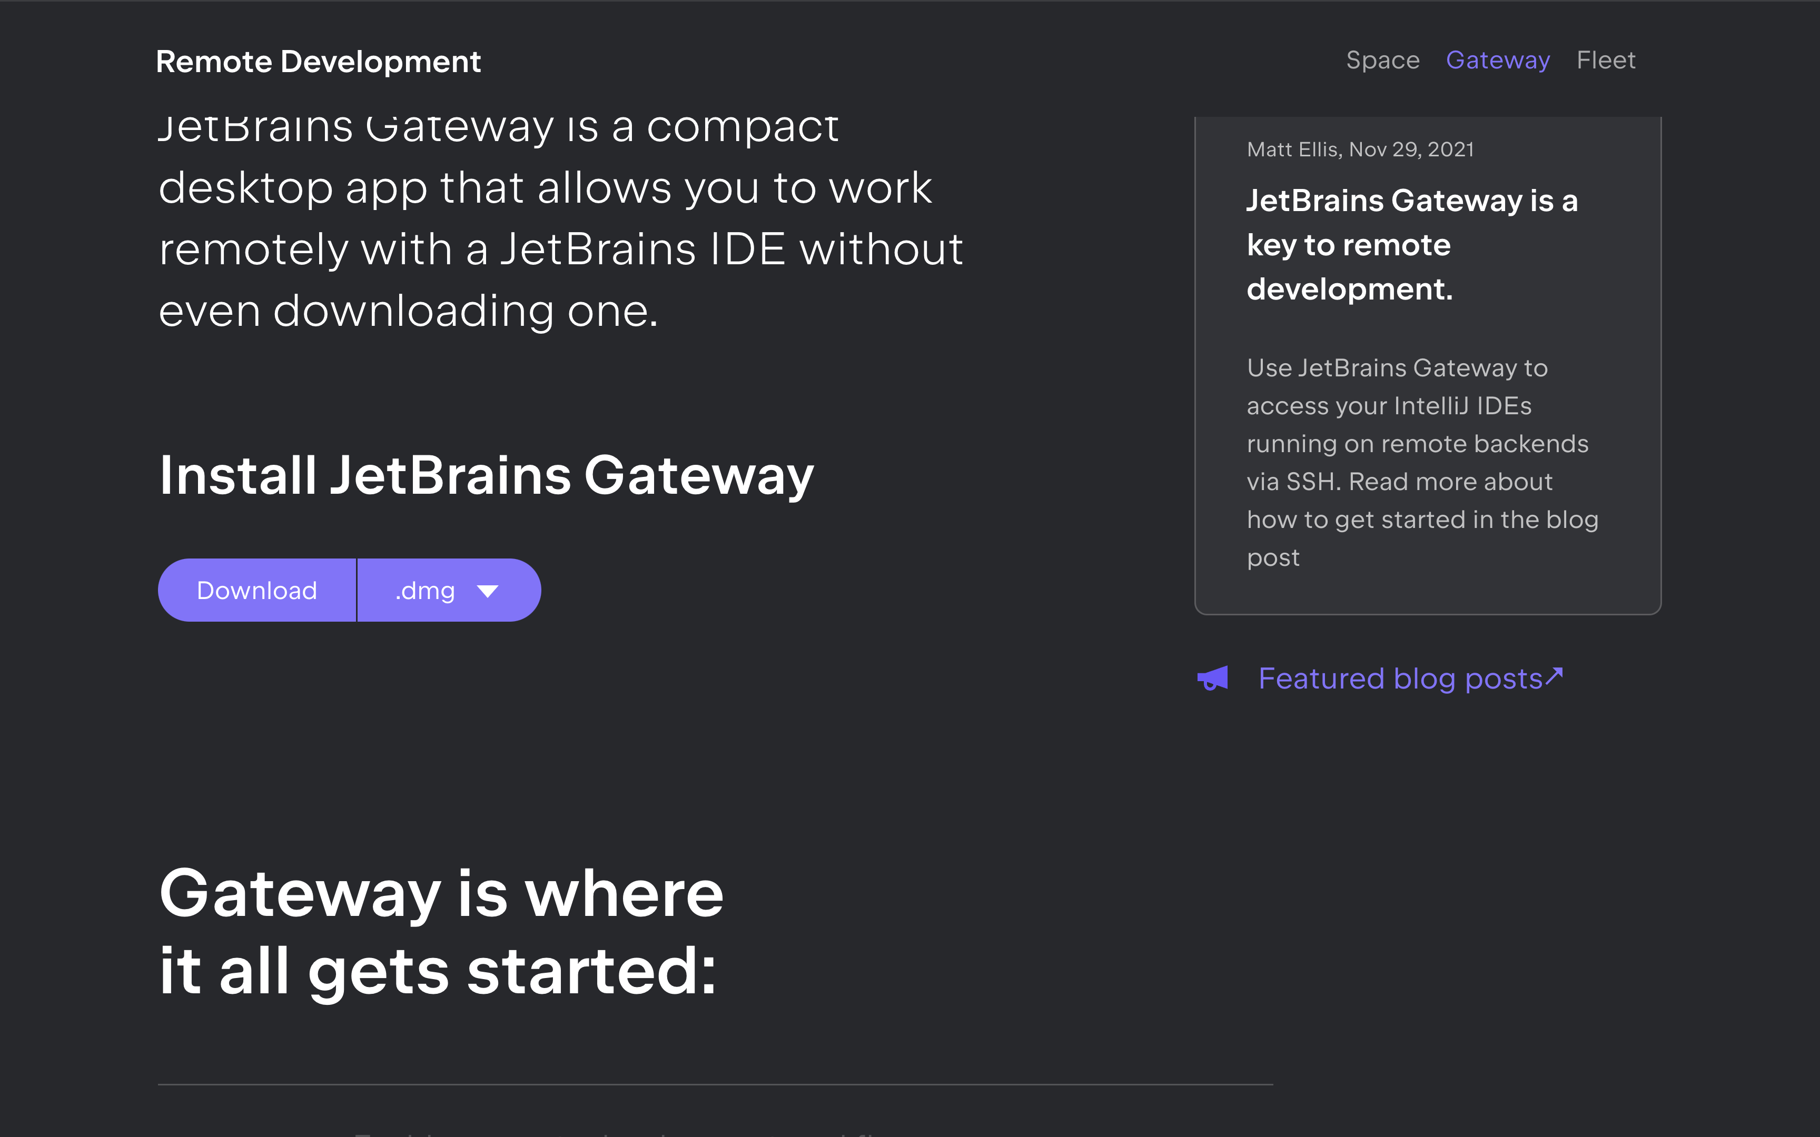Click the 'Gateway is where it all gets started' heading
This screenshot has width=1820, height=1137.
point(441,932)
